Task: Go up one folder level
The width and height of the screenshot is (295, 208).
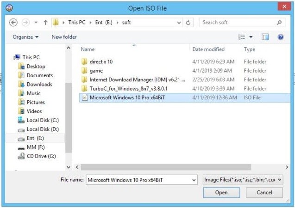Action: point(45,23)
